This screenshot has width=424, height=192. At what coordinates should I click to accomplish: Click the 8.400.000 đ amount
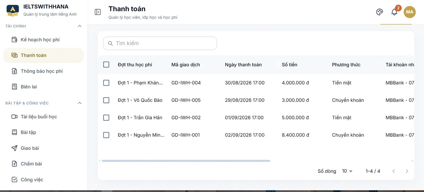click(x=295, y=135)
